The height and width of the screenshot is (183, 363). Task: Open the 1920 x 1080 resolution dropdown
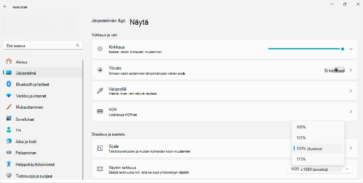click(x=320, y=169)
